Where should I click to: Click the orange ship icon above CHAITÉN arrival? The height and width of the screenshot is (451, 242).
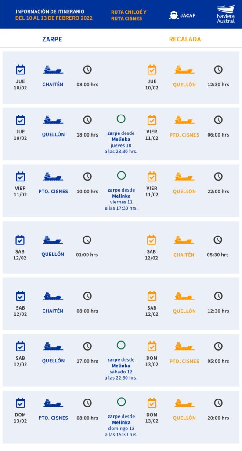184,240
